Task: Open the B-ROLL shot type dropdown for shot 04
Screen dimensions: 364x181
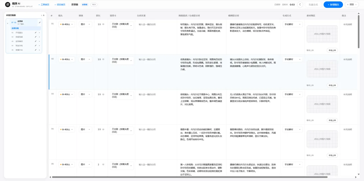Action: 67,129
